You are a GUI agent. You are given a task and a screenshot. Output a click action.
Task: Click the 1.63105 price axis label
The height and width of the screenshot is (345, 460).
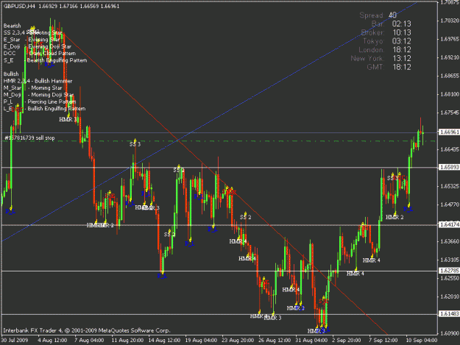pos(450,260)
